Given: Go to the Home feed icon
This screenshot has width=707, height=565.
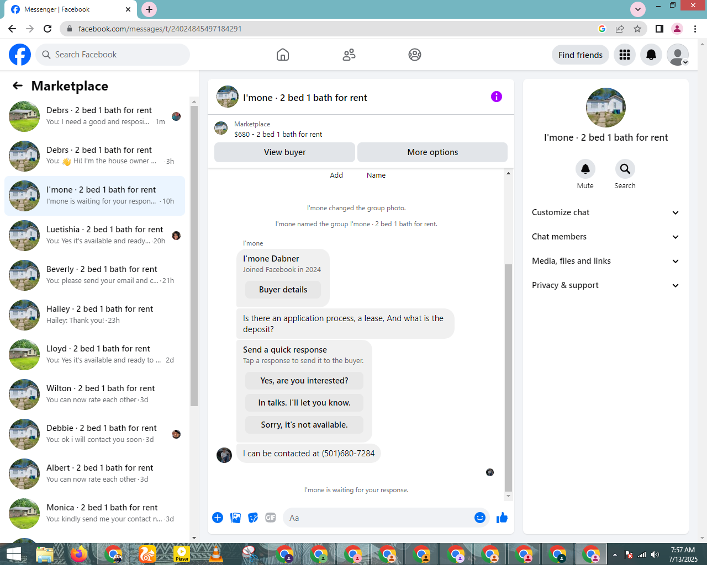Looking at the screenshot, I should (x=283, y=55).
